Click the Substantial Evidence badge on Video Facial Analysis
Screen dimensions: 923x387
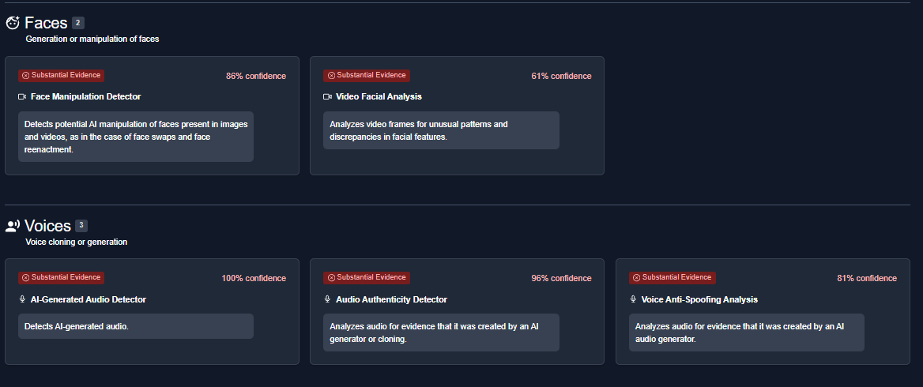pyautogui.click(x=367, y=75)
